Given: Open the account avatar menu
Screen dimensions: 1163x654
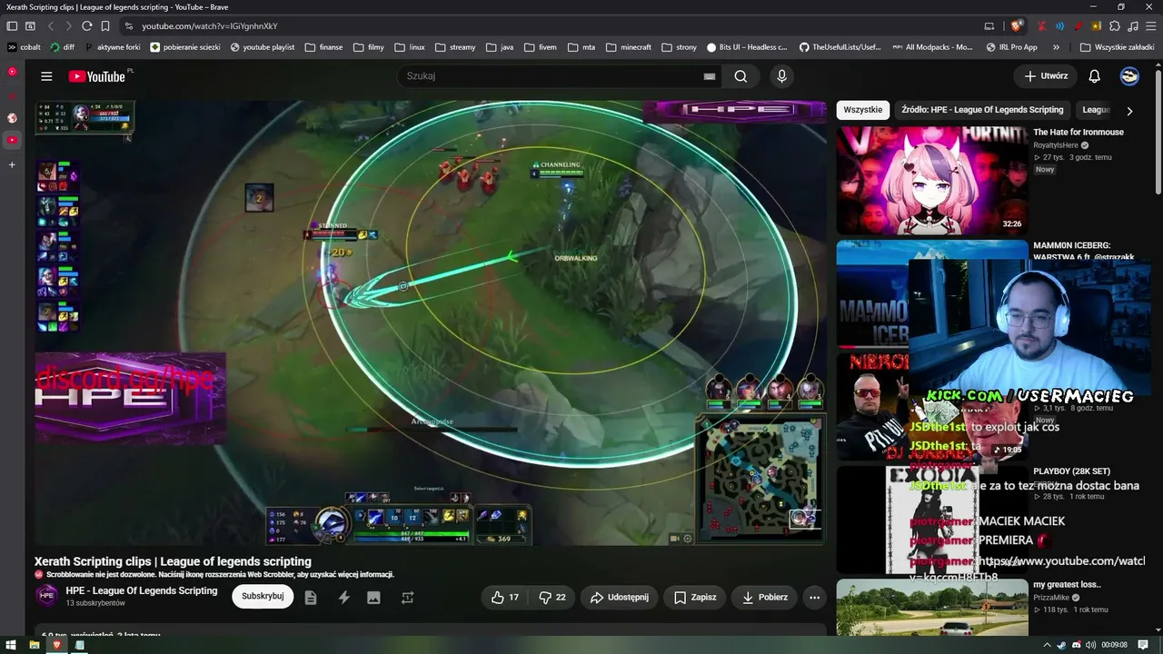Looking at the screenshot, I should pos(1129,76).
